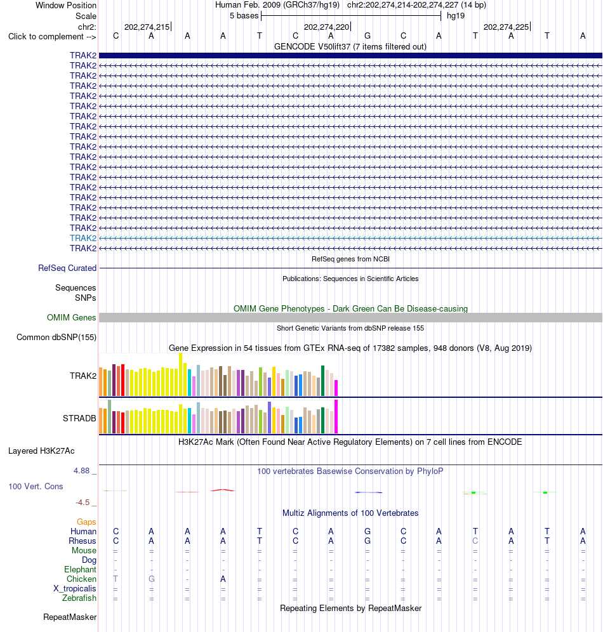Click the Rhesus alignment row label
The width and height of the screenshot is (603, 632).
[83, 541]
